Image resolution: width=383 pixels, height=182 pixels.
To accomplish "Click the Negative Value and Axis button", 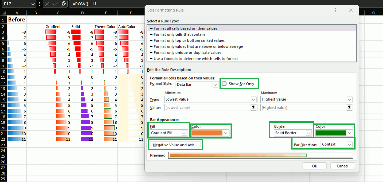I will tap(175, 145).
